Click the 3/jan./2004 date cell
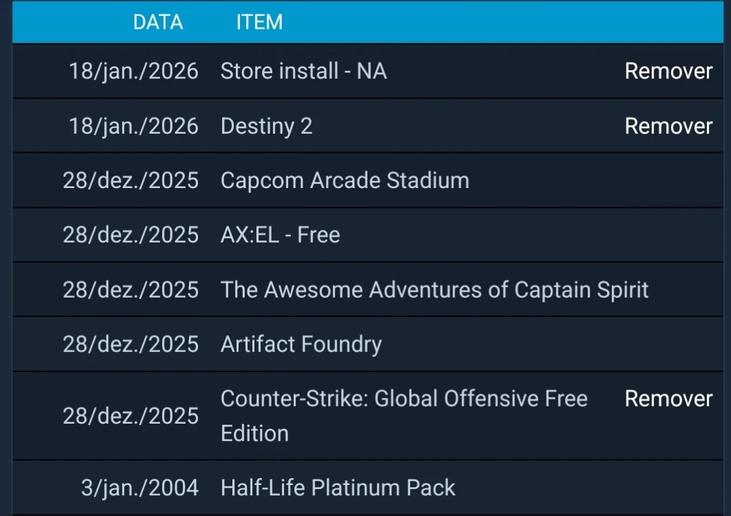Viewport: 731px width, 516px height. (140, 488)
